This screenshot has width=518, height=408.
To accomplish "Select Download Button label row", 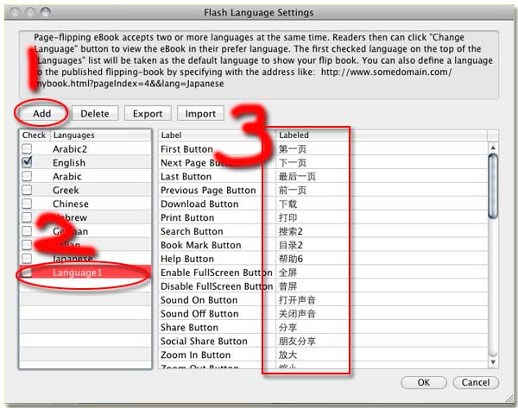I will [323, 204].
